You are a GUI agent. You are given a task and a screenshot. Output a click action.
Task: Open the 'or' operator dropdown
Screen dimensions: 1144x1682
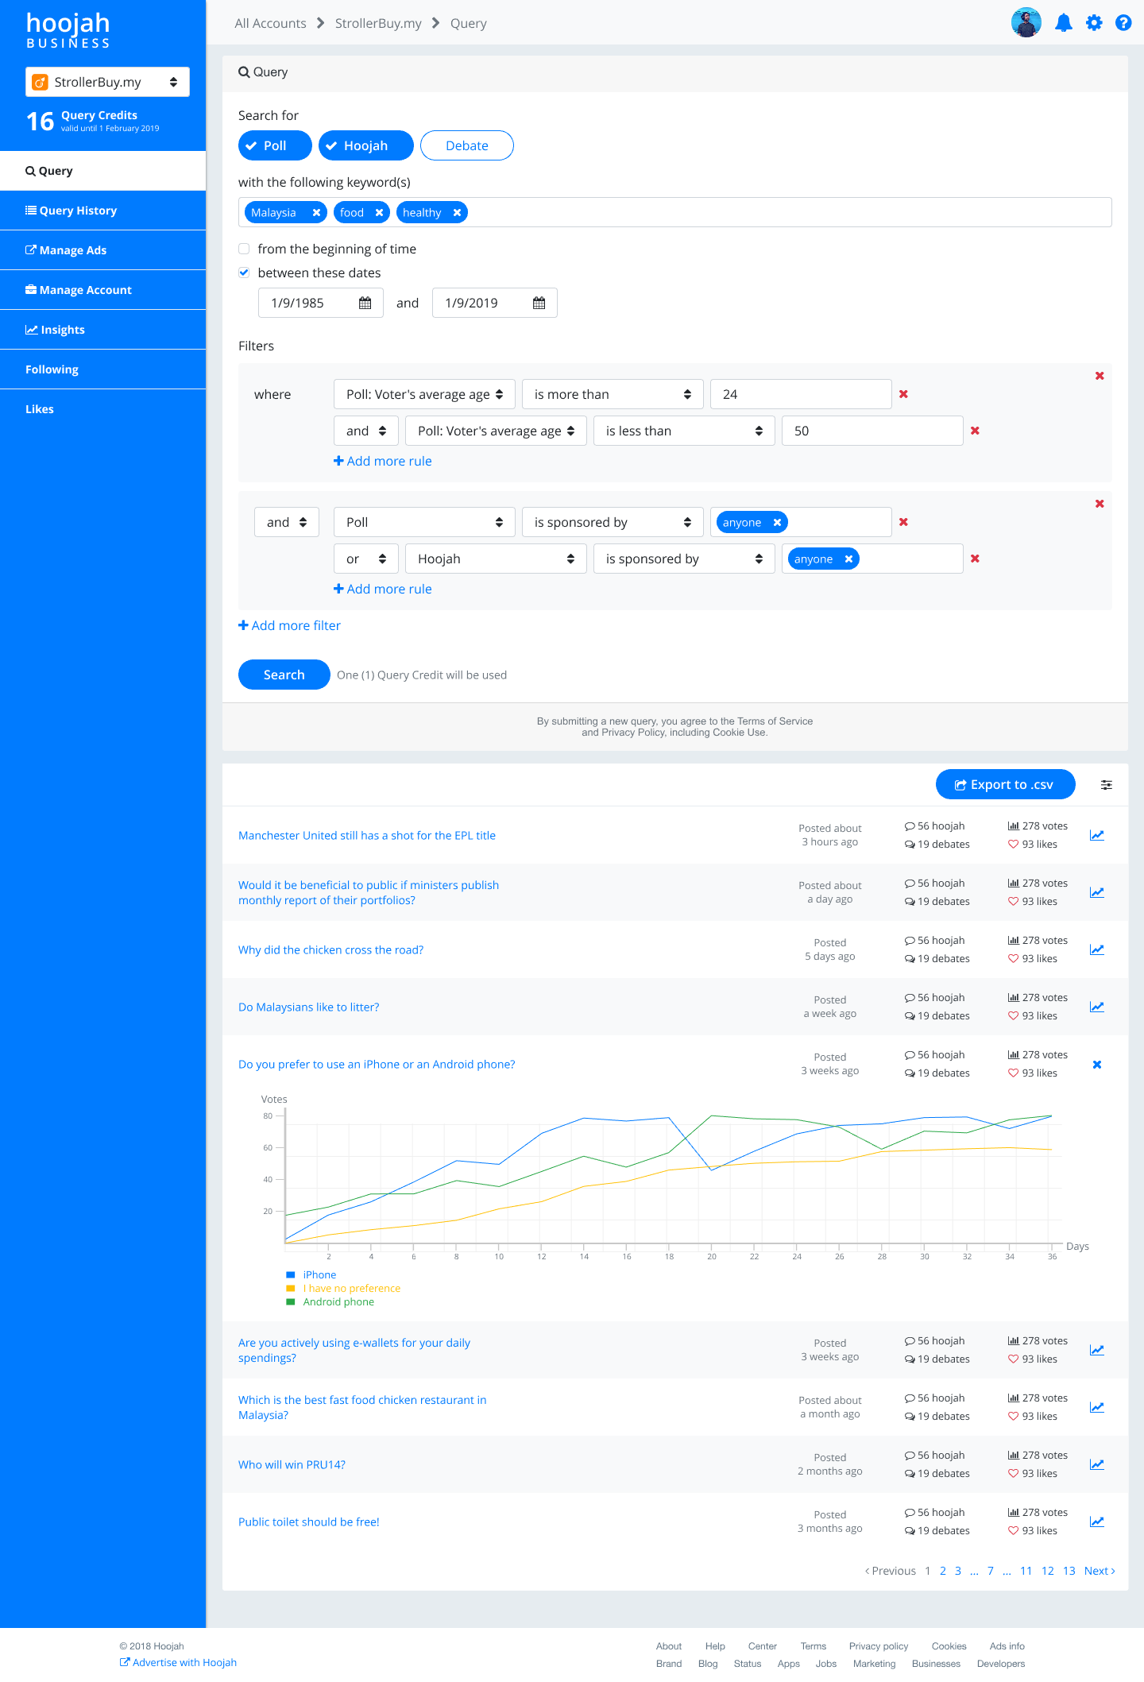coord(365,559)
